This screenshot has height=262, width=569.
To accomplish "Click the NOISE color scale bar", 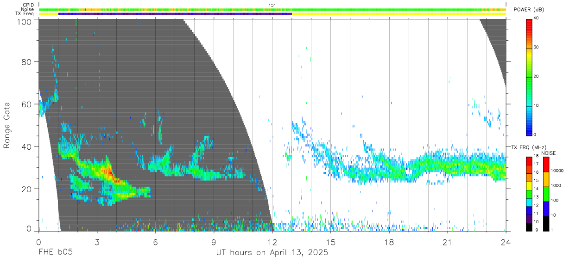I will tap(546, 193).
